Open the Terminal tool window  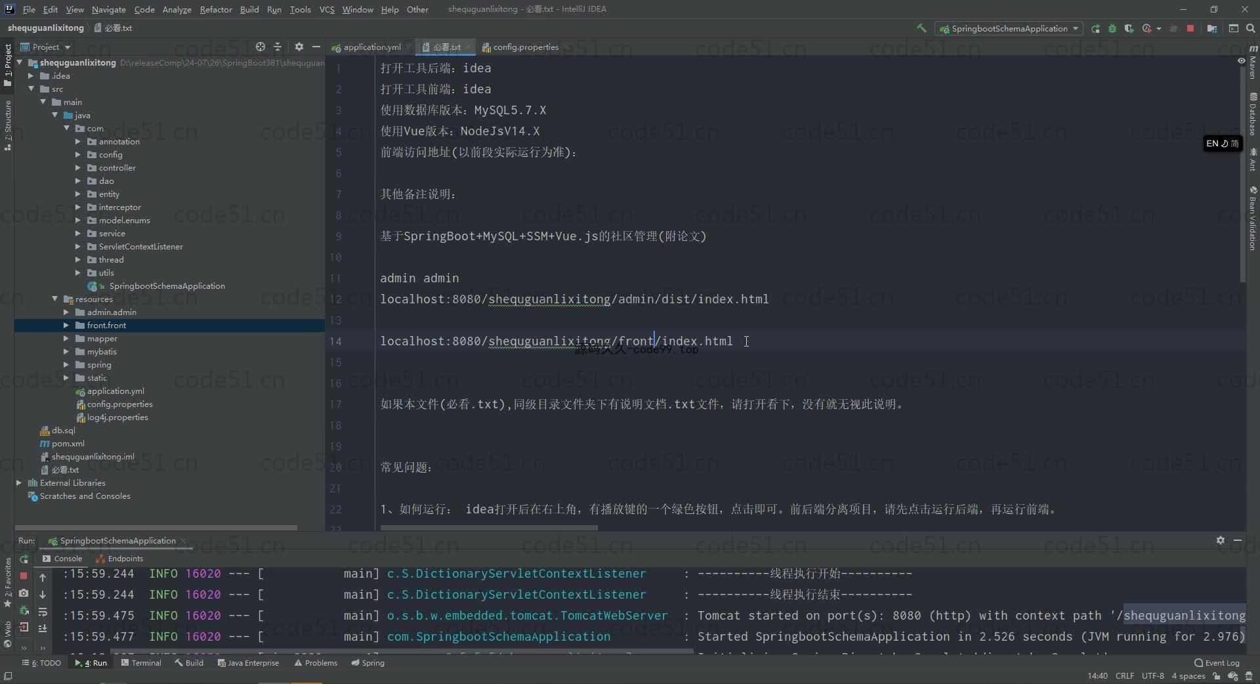tap(141, 663)
